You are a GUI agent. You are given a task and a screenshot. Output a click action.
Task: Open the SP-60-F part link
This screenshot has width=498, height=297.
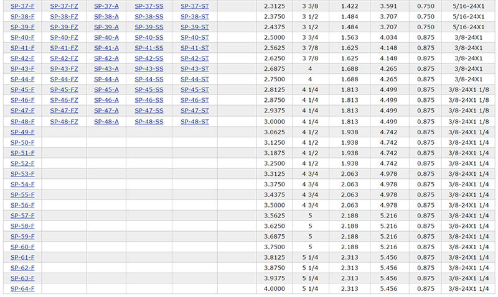click(x=22, y=247)
